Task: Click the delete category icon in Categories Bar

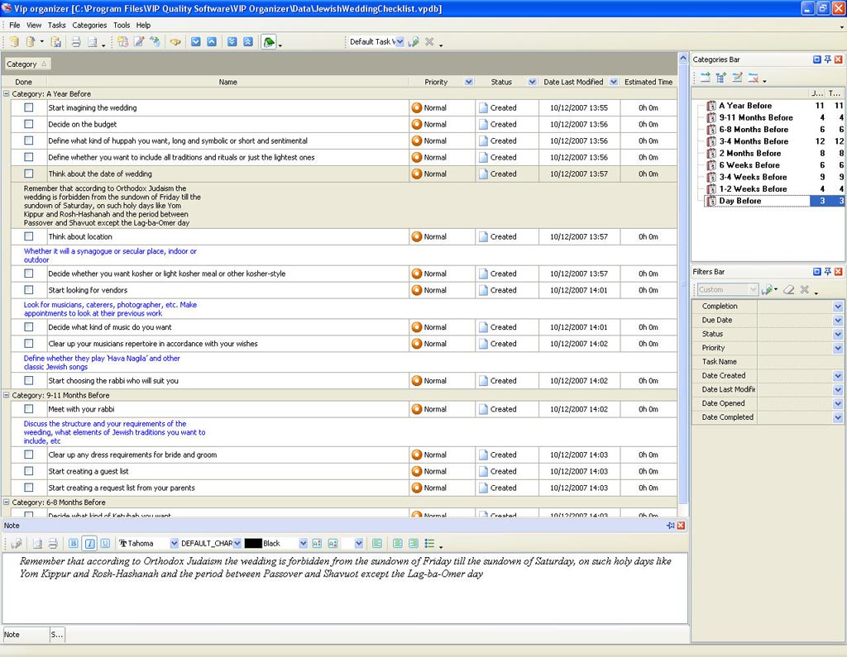Action: pyautogui.click(x=753, y=78)
